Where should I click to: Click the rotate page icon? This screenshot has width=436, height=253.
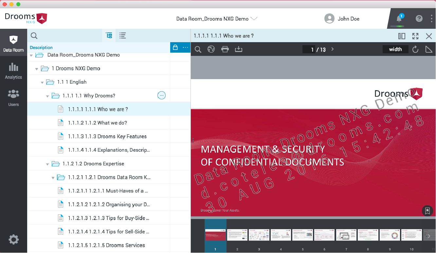415,49
